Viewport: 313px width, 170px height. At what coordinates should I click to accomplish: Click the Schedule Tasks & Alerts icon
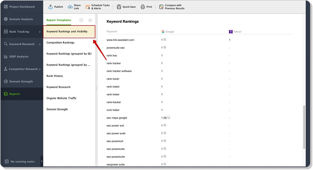pos(88,7)
